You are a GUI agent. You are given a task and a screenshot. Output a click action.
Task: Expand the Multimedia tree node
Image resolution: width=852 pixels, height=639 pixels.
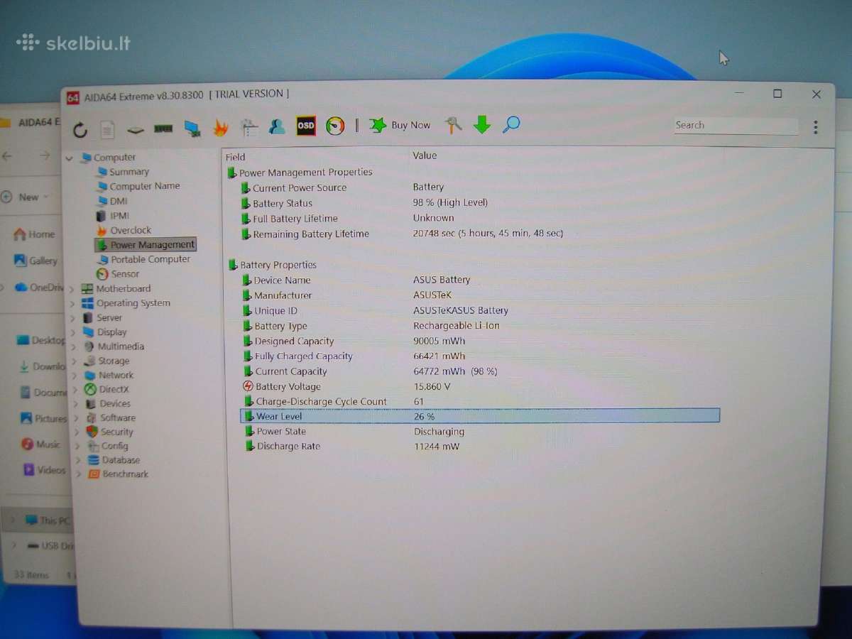(x=73, y=346)
